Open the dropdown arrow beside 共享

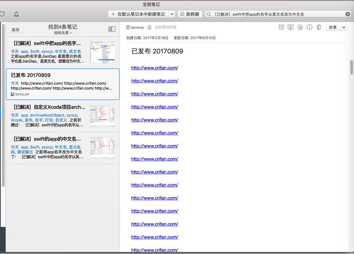click(x=344, y=27)
